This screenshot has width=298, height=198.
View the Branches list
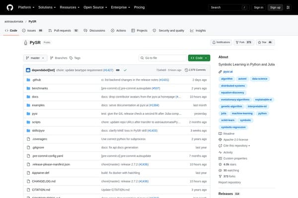(x=59, y=58)
